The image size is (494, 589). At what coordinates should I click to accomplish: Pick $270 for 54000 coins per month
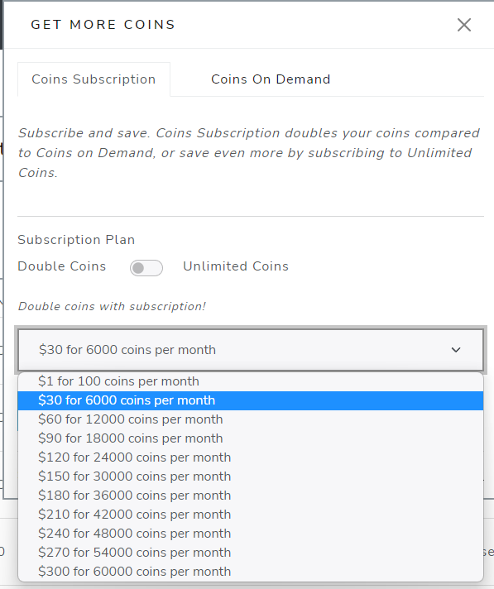coord(250,553)
